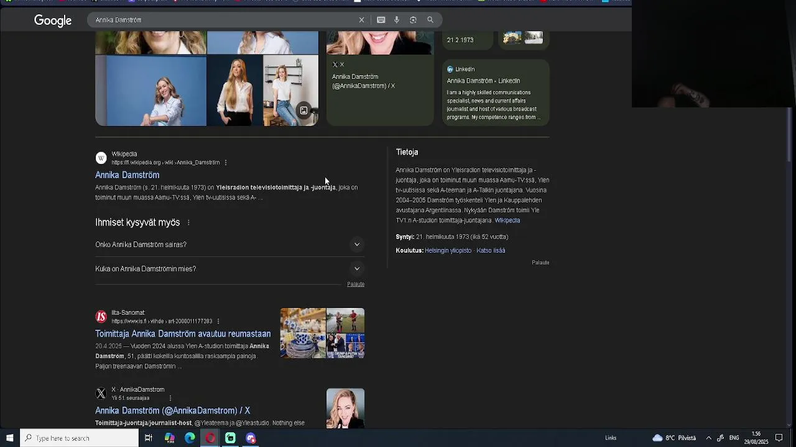Open 'Annika Damström (@AnnikaDamstrom) / X' result
Image resolution: width=796 pixels, height=447 pixels.
click(x=173, y=411)
